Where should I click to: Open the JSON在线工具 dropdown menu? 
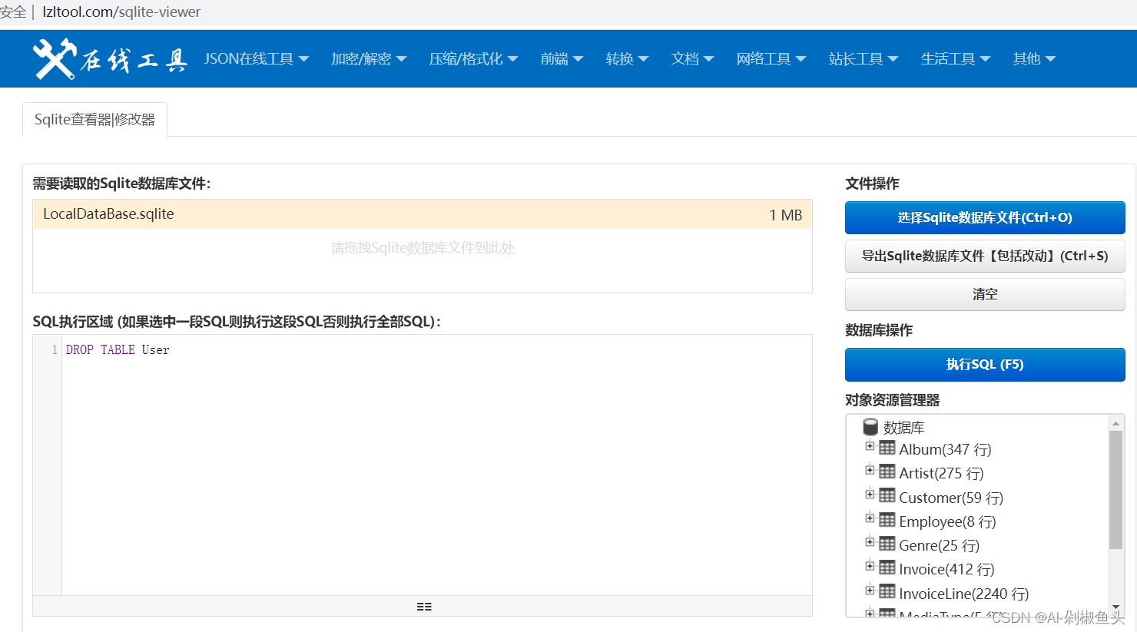pyautogui.click(x=256, y=58)
